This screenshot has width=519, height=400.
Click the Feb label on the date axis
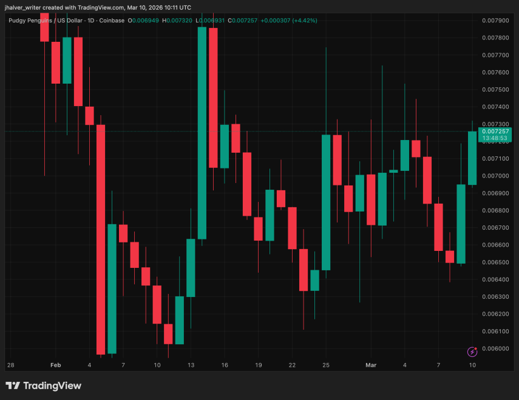(x=56, y=365)
